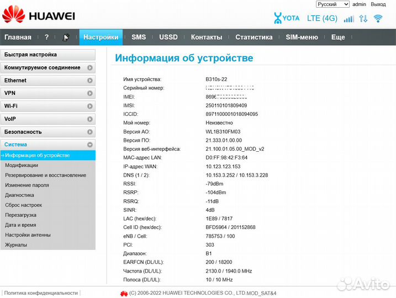Click software version 21.333.01.00.00
This screenshot has height=298, width=396.
coord(224,140)
